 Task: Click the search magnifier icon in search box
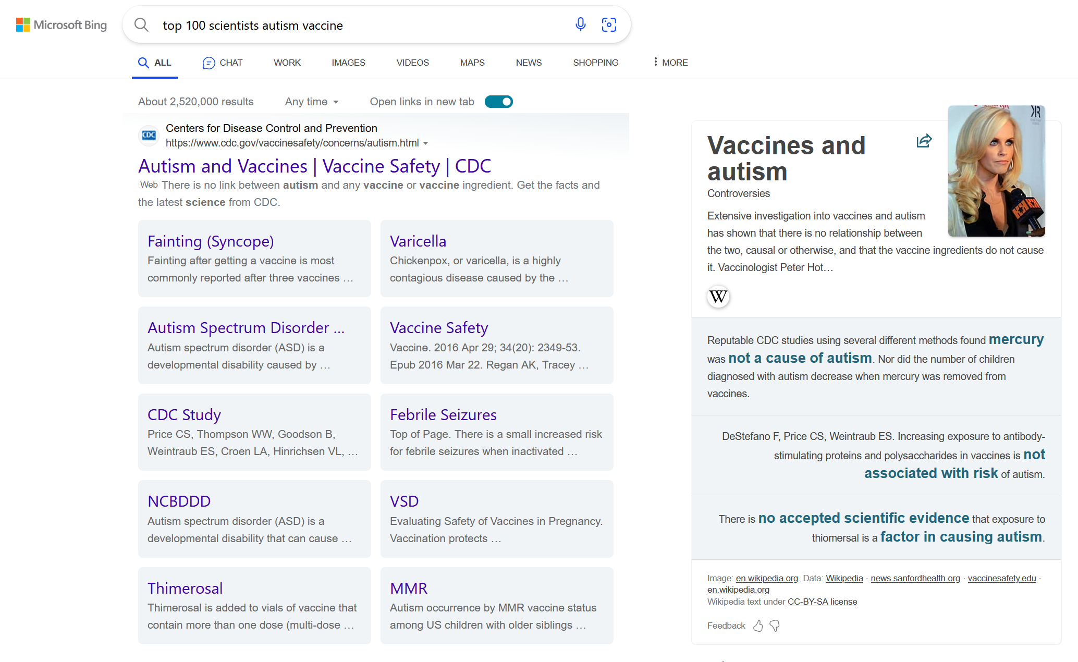141,24
